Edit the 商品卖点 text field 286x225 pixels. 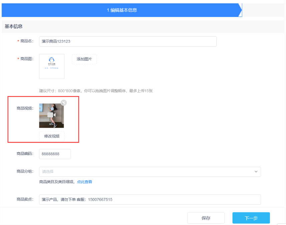(x=150, y=199)
